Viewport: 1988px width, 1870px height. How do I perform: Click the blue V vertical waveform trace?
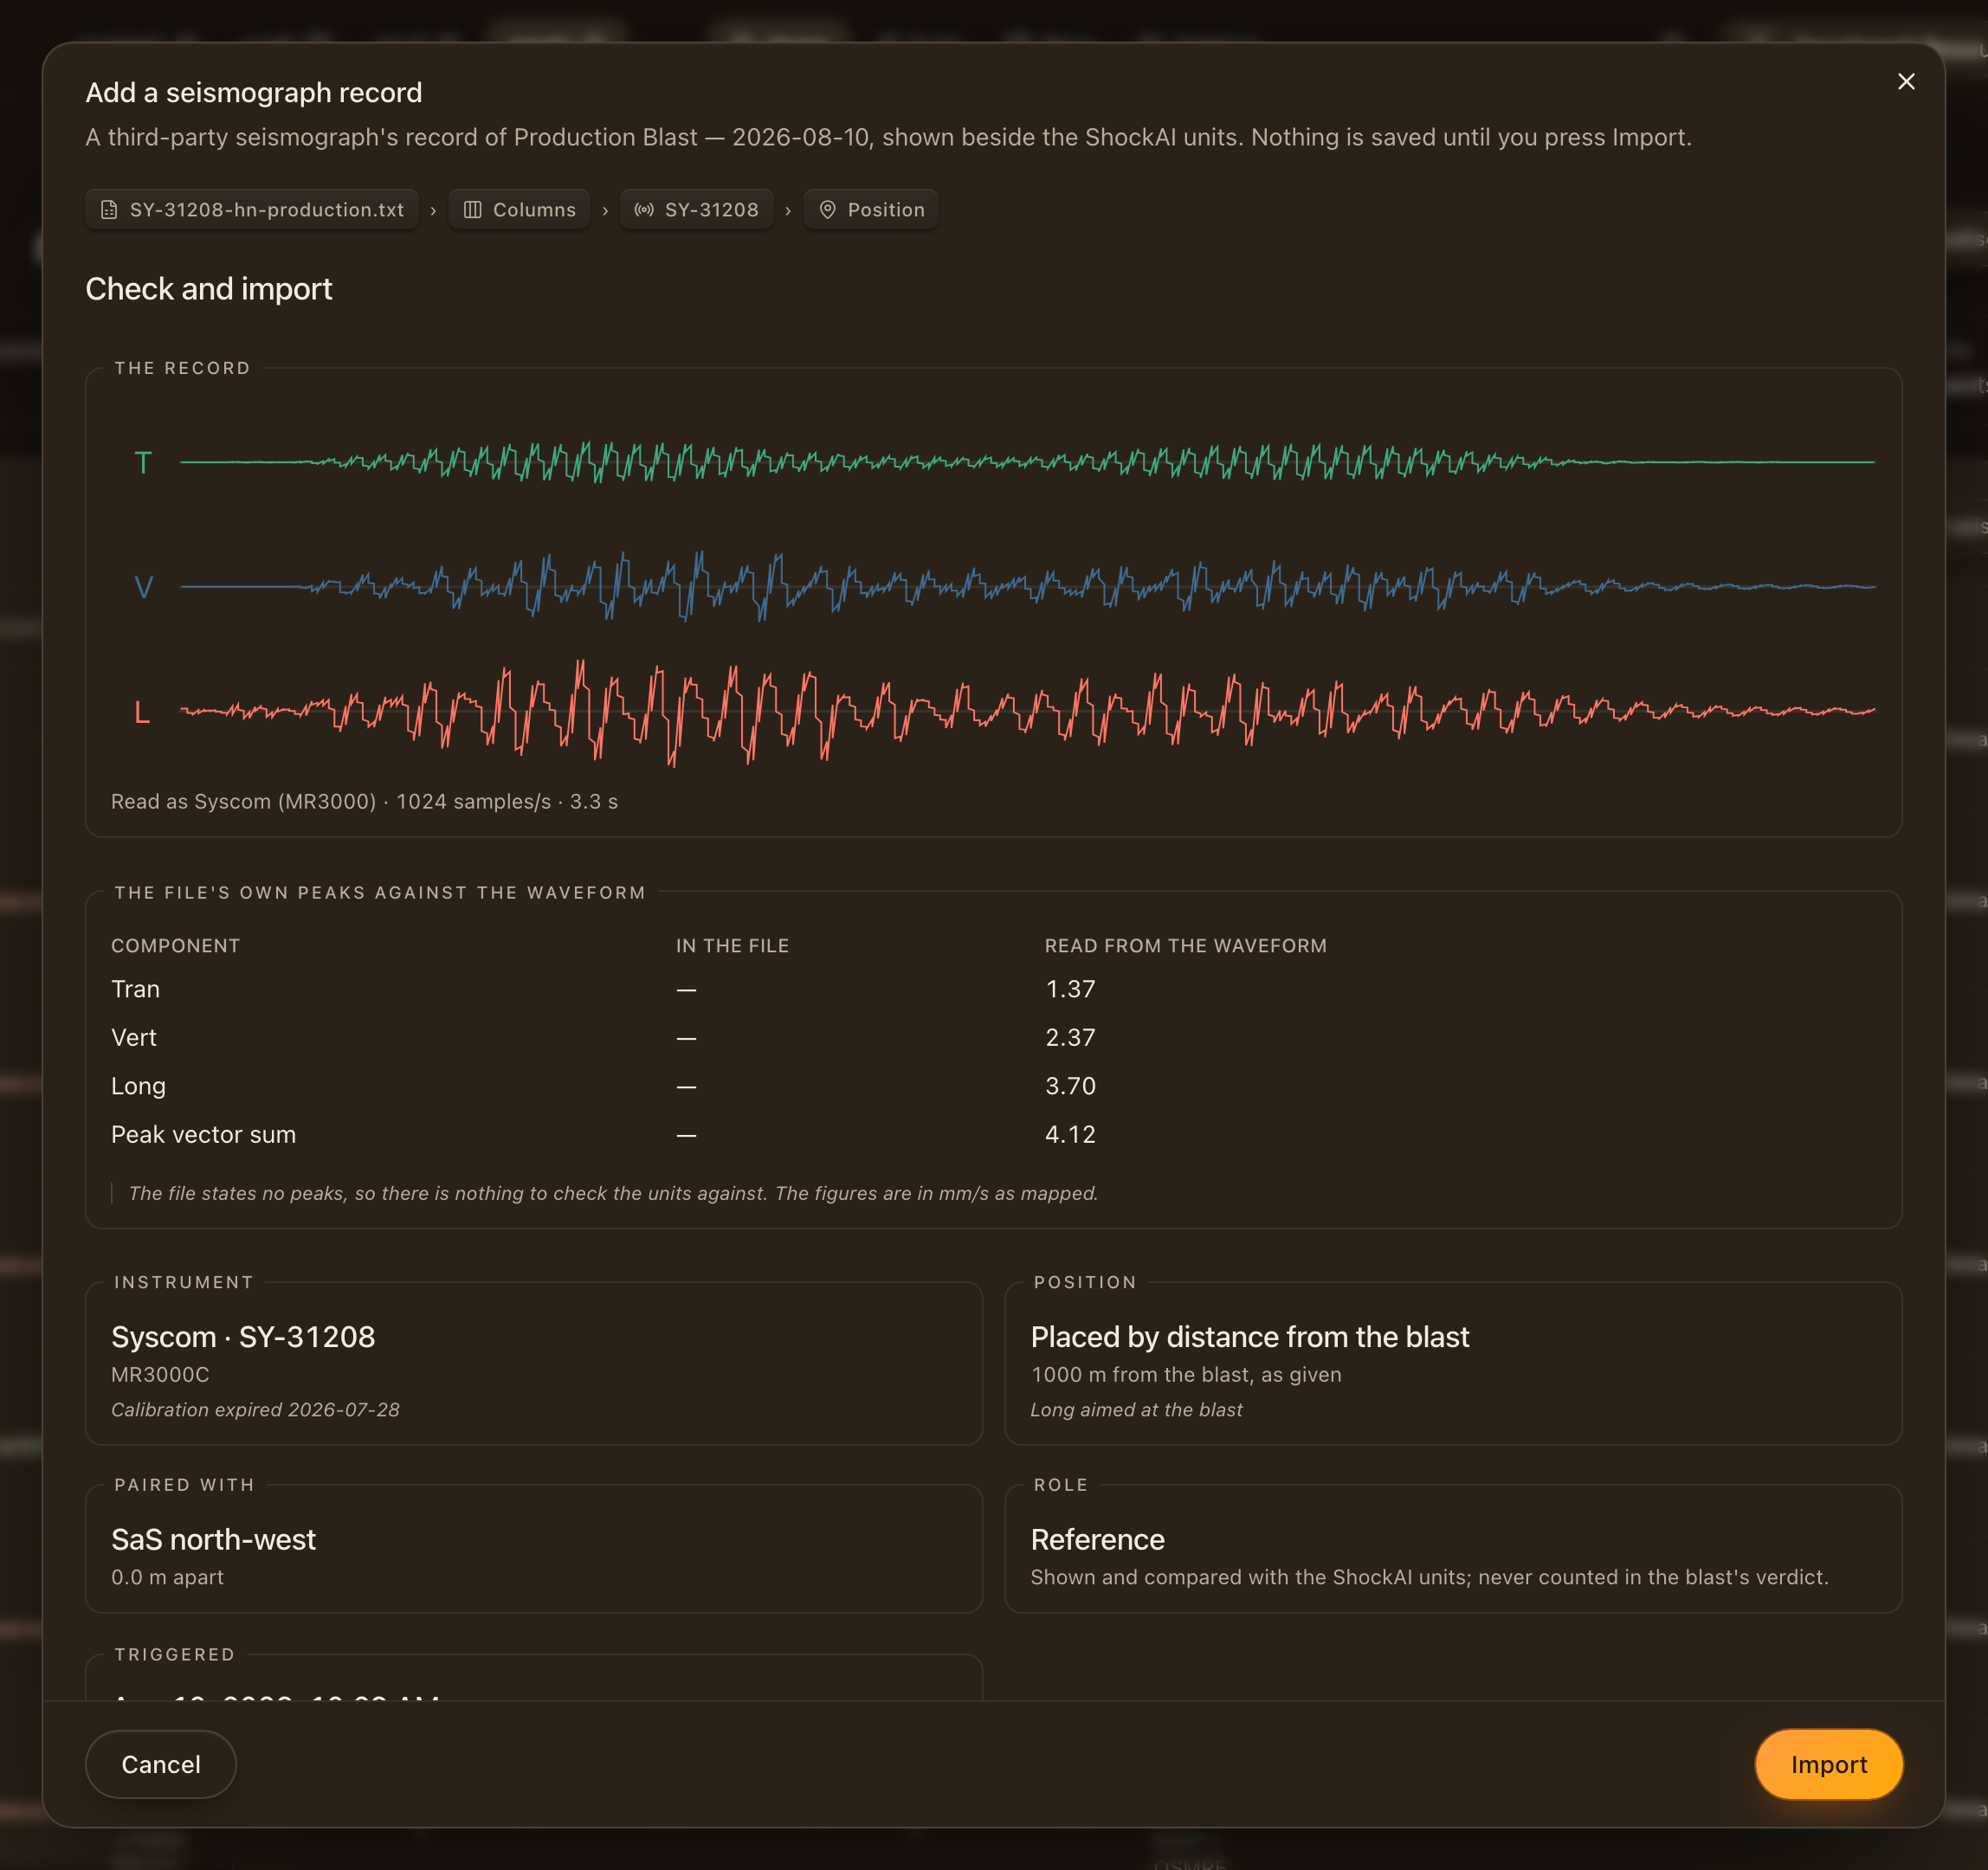[1027, 586]
